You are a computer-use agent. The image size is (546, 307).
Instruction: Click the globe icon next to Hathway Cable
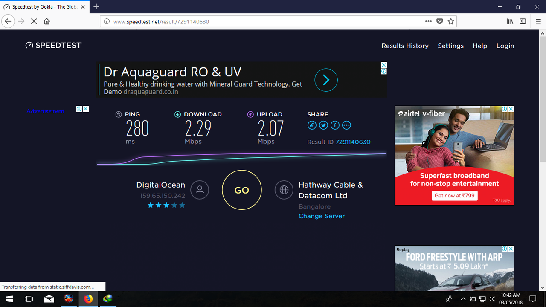(284, 190)
